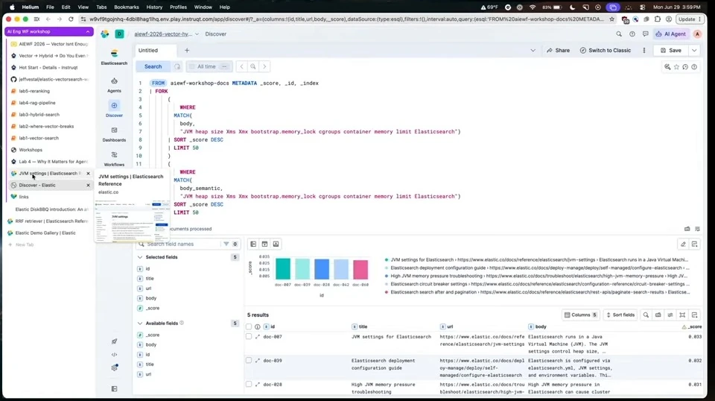Viewport: 715px width, 401px height.
Task: Collapse the side navigation panel
Action: 114,388
